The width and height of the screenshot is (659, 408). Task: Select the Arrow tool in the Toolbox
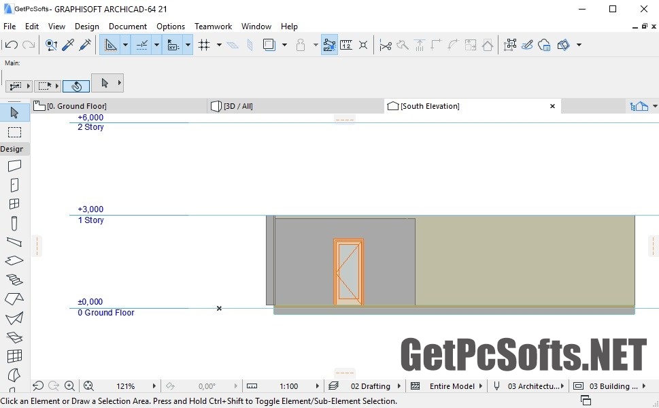tap(14, 113)
